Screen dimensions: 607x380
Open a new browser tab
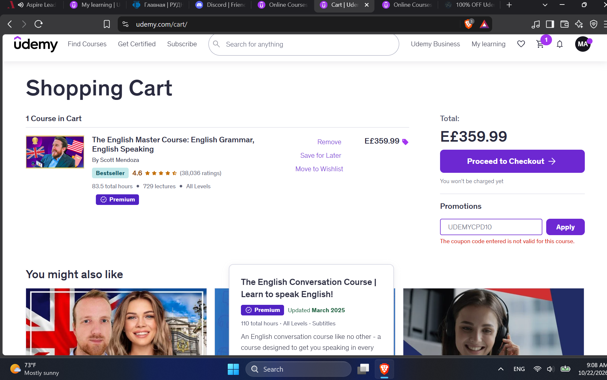[509, 5]
